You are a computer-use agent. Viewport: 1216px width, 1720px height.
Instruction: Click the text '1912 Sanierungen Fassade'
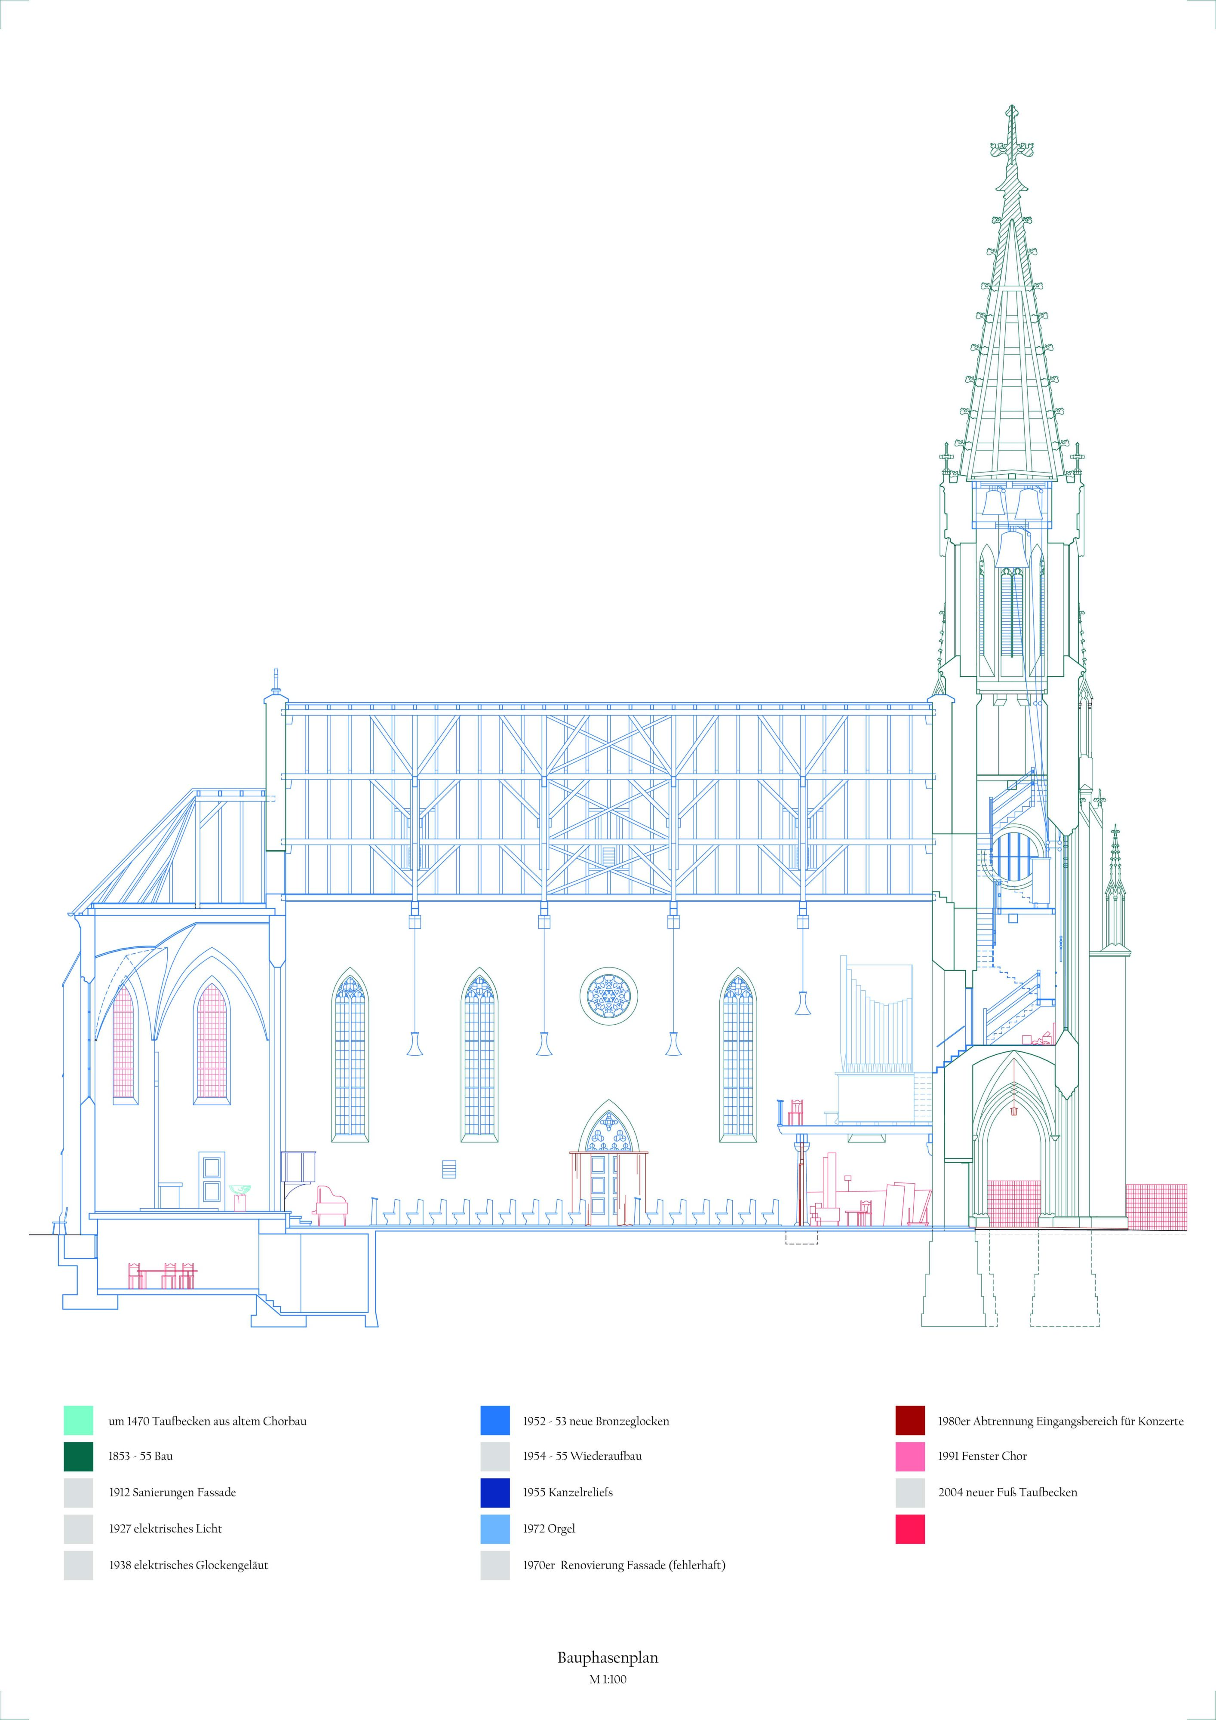172,1492
